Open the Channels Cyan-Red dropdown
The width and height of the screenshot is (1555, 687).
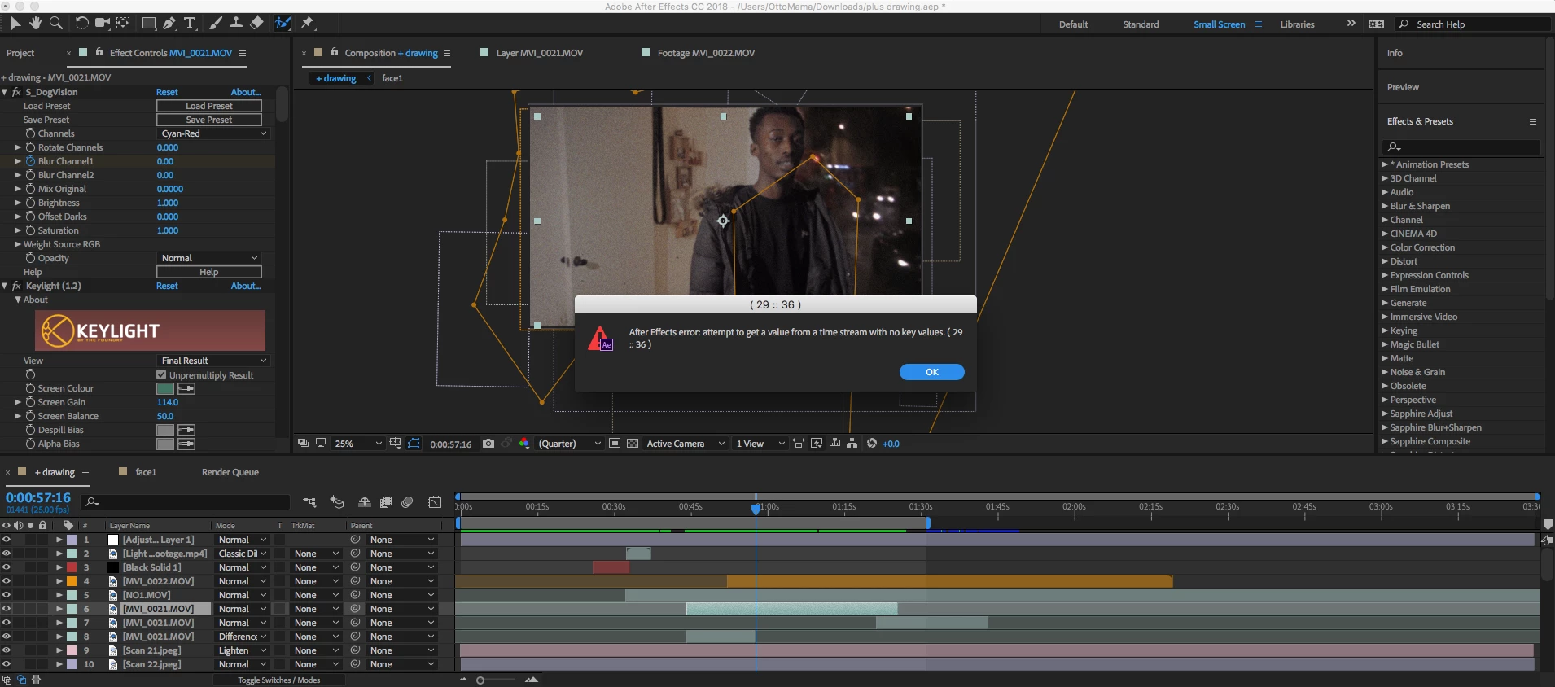pos(212,133)
